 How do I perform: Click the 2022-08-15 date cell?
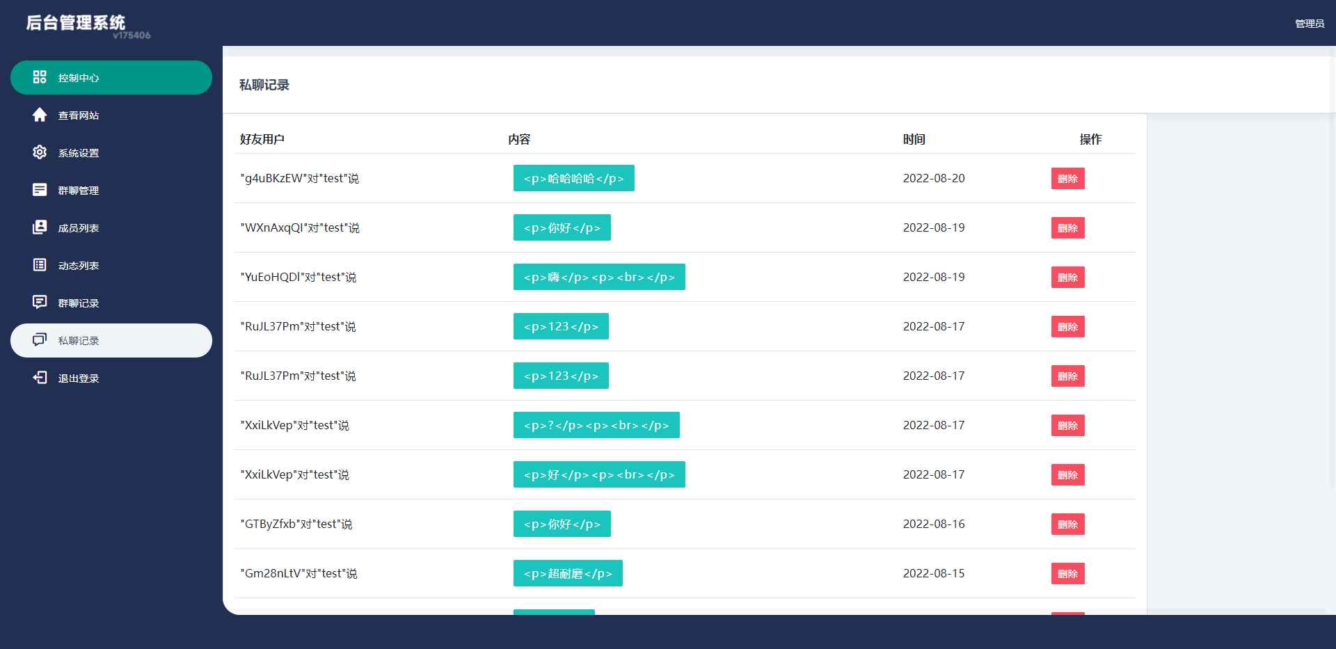pyautogui.click(x=934, y=573)
